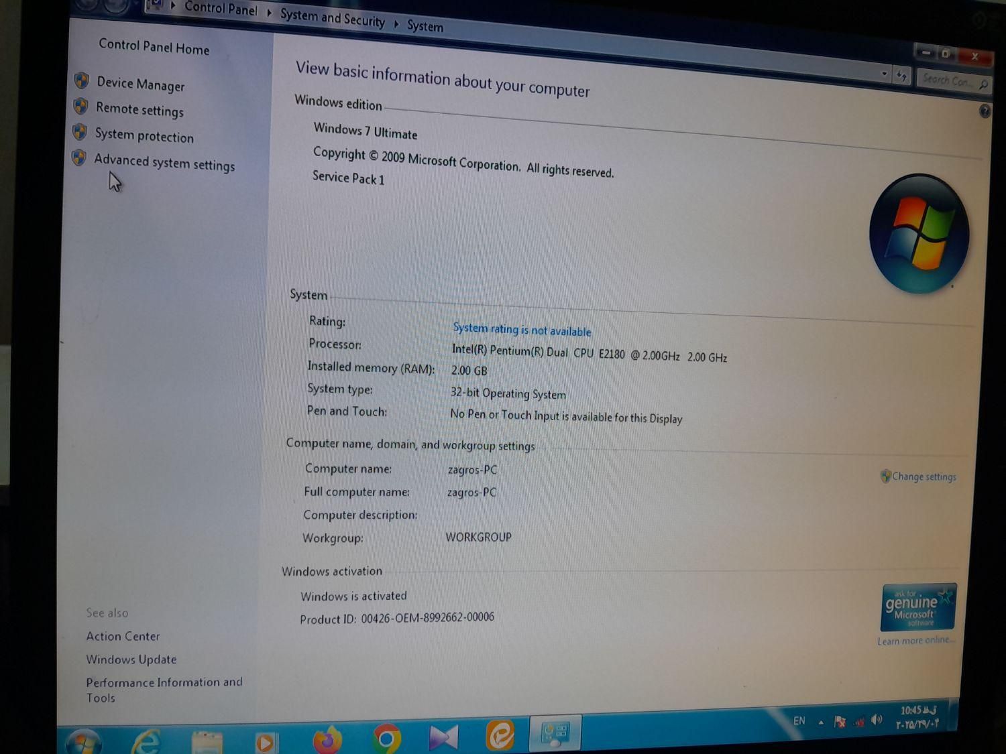This screenshot has height=754, width=1006.
Task: Click Change settings for computer name
Action: [924, 477]
